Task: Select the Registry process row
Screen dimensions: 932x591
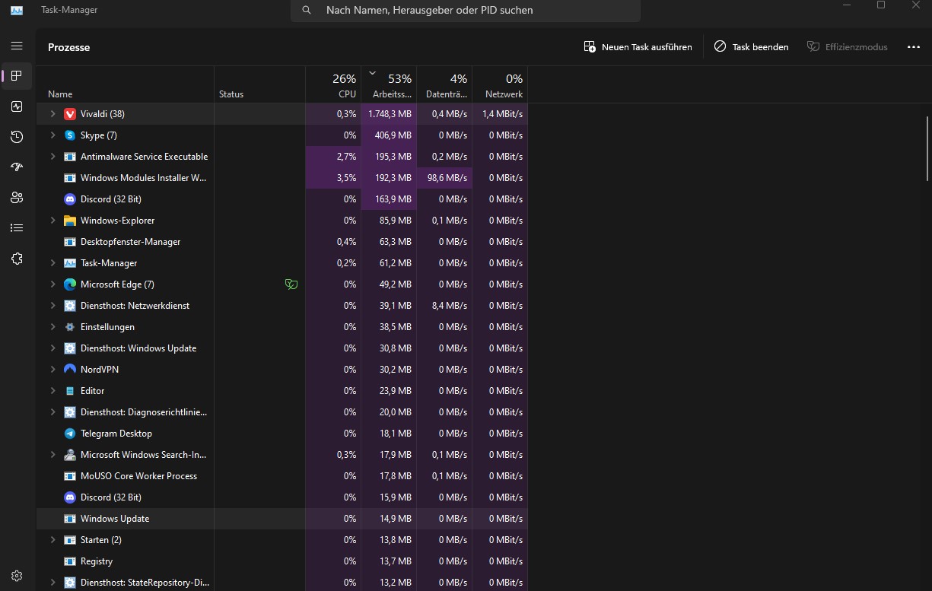Action: 282,561
